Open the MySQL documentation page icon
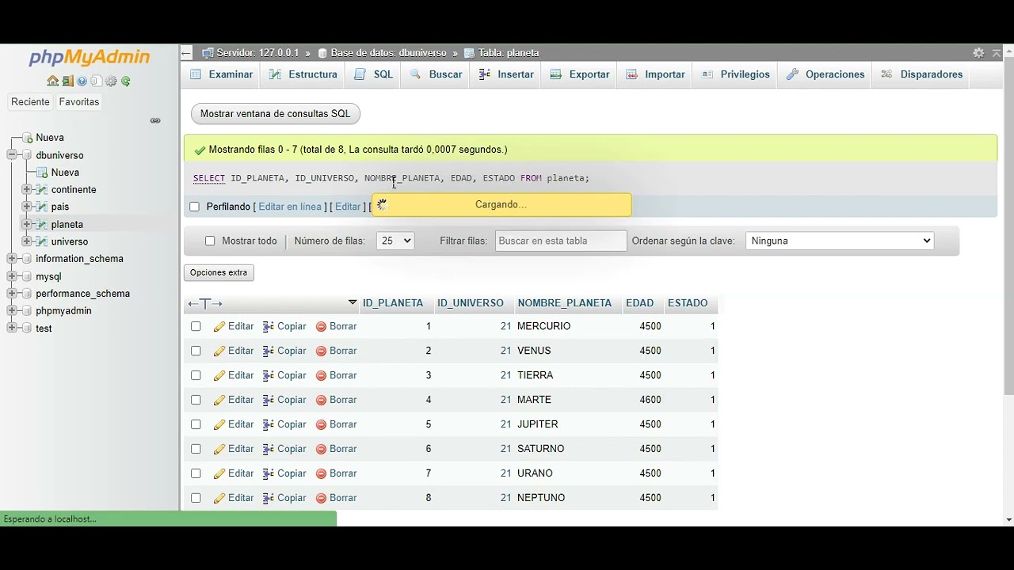Image resolution: width=1014 pixels, height=570 pixels. coord(96,81)
